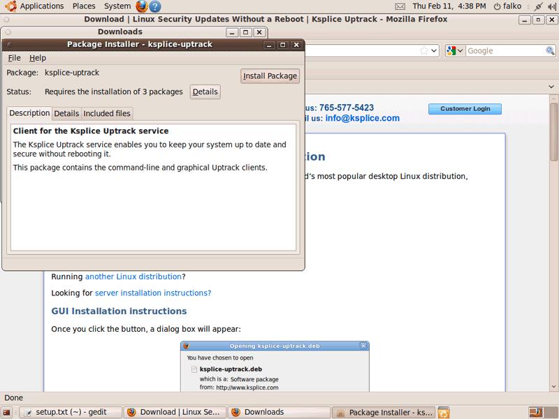The image size is (559, 419).
Task: Open the Help menu in Package Installer
Action: (38, 58)
